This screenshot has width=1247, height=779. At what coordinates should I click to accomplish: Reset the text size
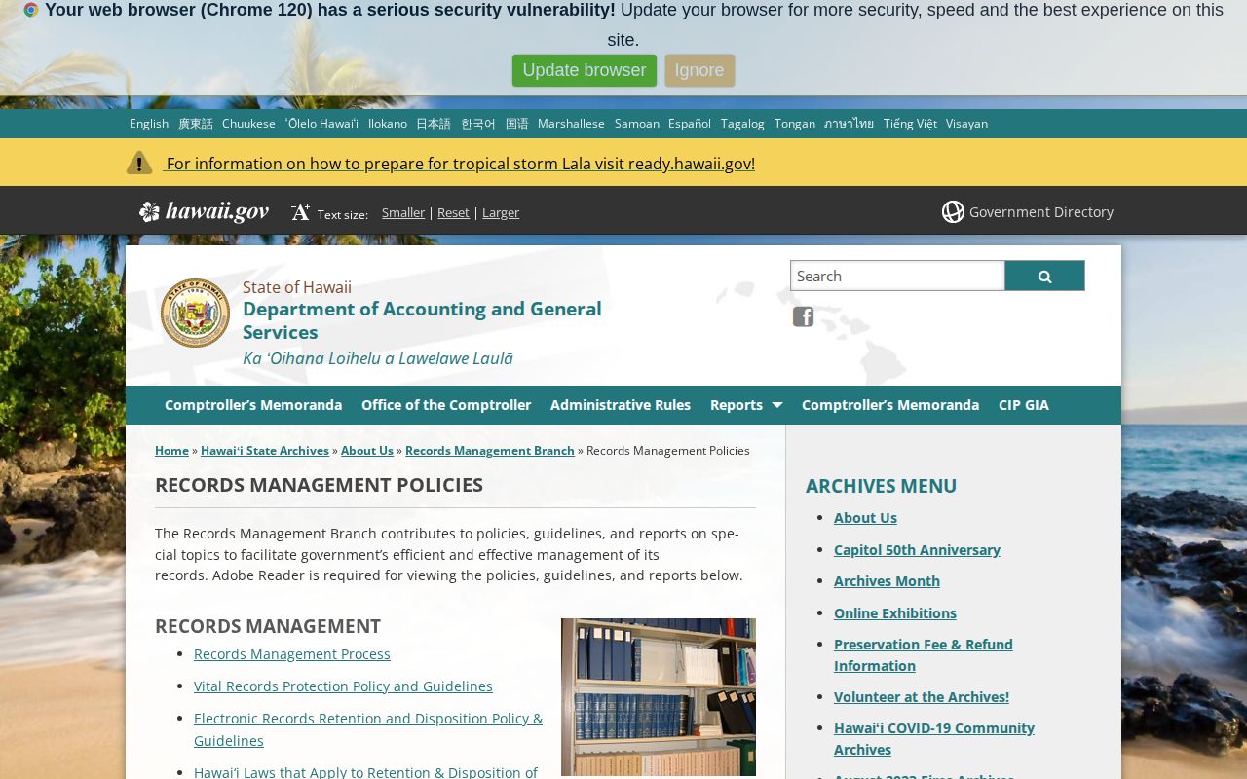[453, 212]
